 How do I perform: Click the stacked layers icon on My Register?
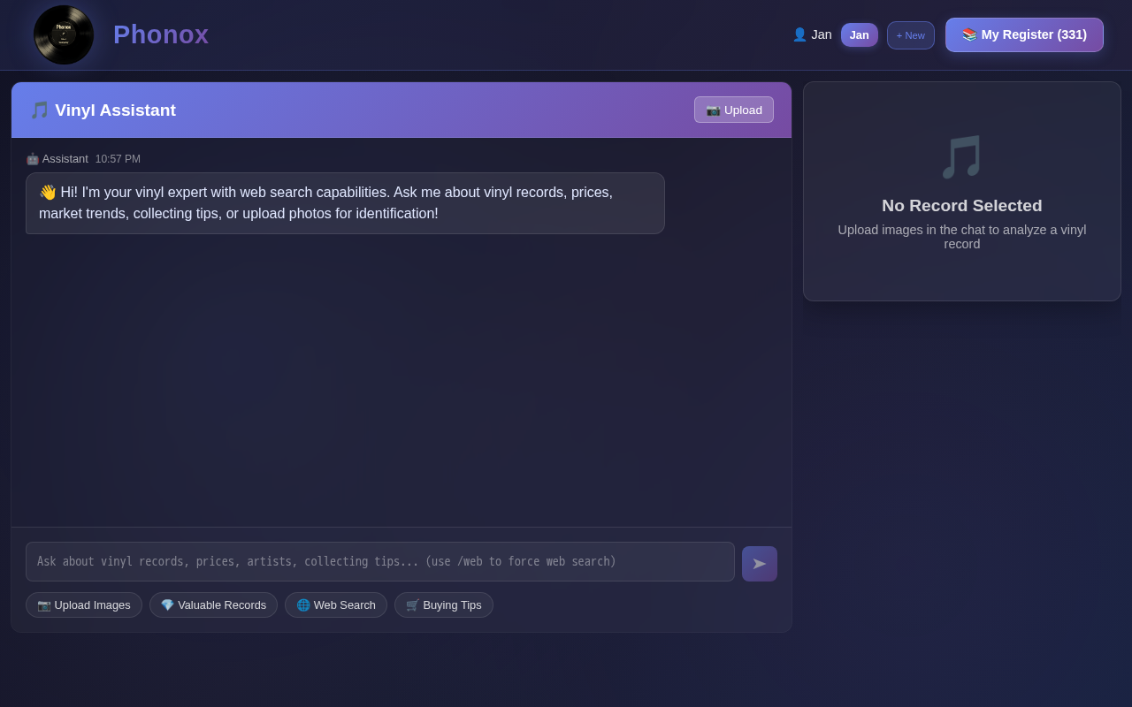pyautogui.click(x=968, y=34)
